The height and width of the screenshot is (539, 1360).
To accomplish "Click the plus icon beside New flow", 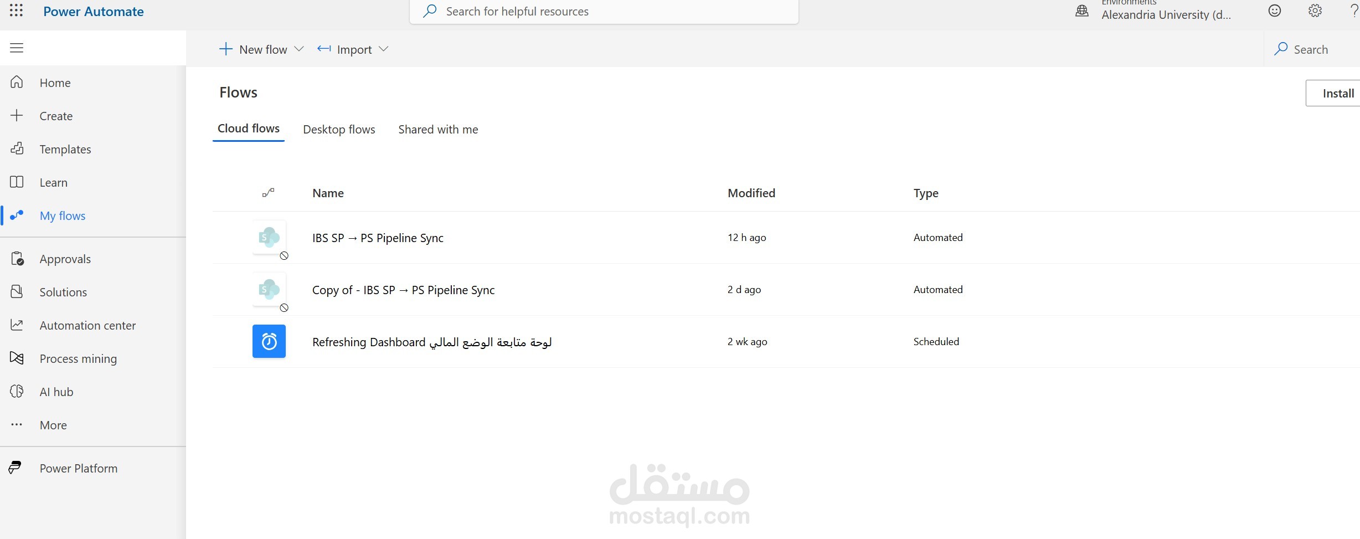I will pyautogui.click(x=225, y=49).
